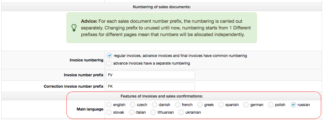
Task: Choose lithuanian as main language
Action: pos(153,112)
